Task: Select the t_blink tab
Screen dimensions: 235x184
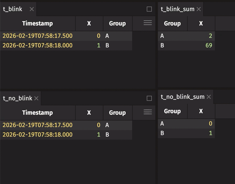Action: (13, 9)
